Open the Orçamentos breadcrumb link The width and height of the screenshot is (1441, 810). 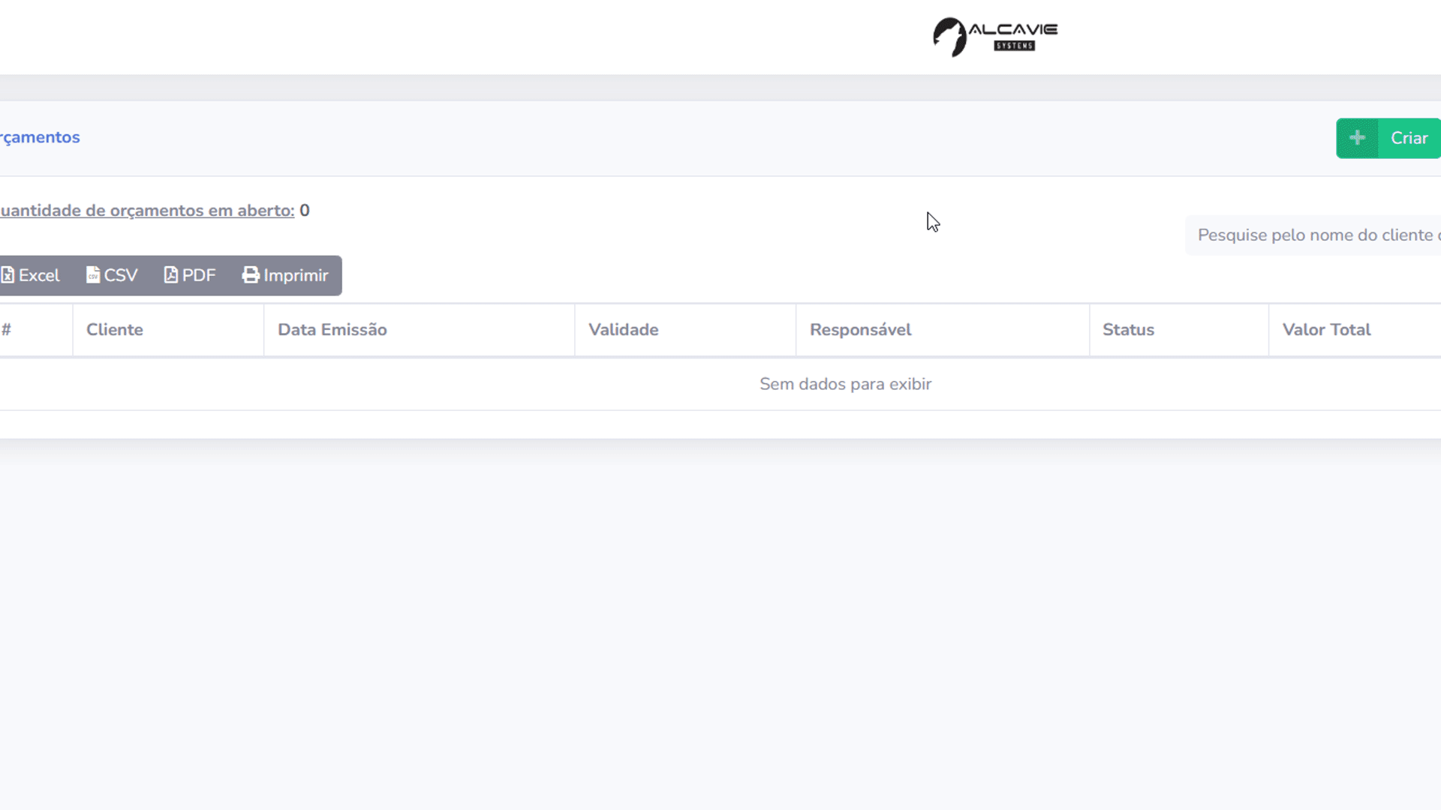(40, 137)
